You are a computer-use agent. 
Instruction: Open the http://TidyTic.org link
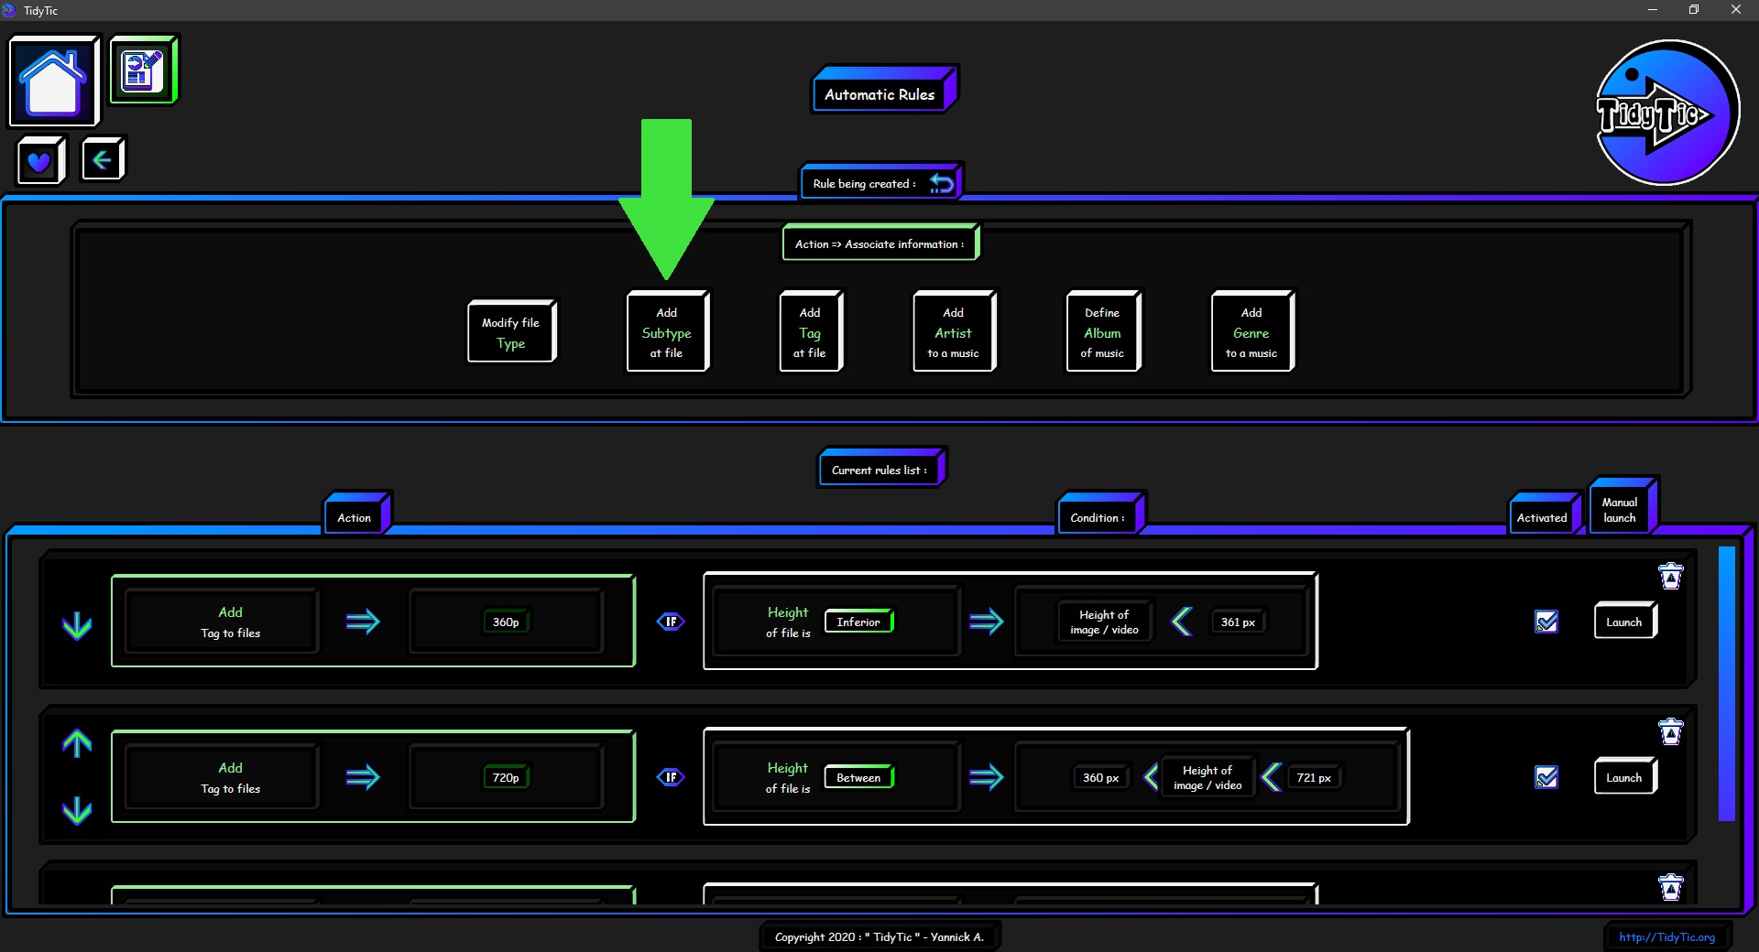(x=1666, y=936)
